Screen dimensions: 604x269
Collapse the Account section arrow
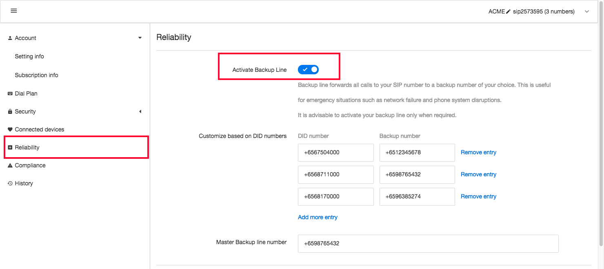click(x=140, y=38)
